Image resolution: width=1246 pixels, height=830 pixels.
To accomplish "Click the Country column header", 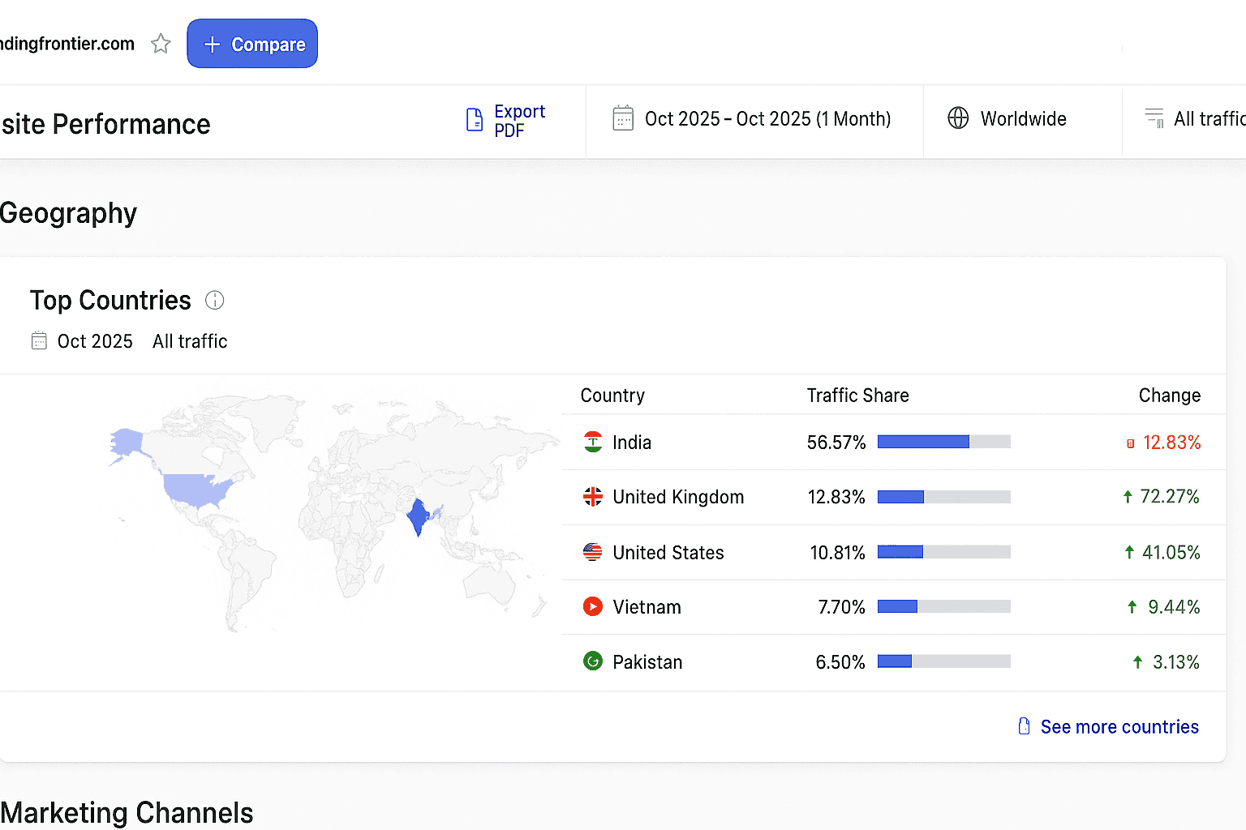I will 612,396.
